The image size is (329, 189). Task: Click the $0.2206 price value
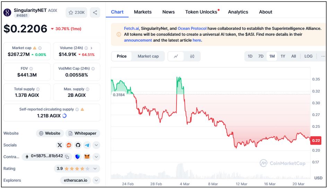25,29
